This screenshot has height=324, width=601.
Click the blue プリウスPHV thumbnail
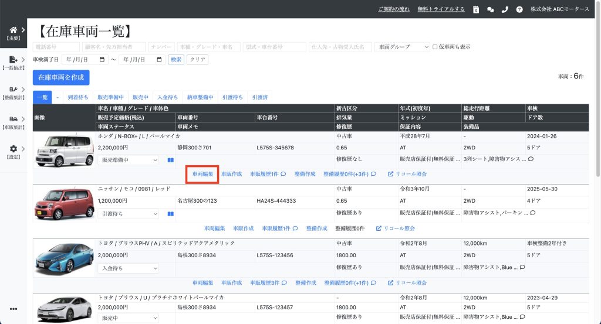pos(65,258)
